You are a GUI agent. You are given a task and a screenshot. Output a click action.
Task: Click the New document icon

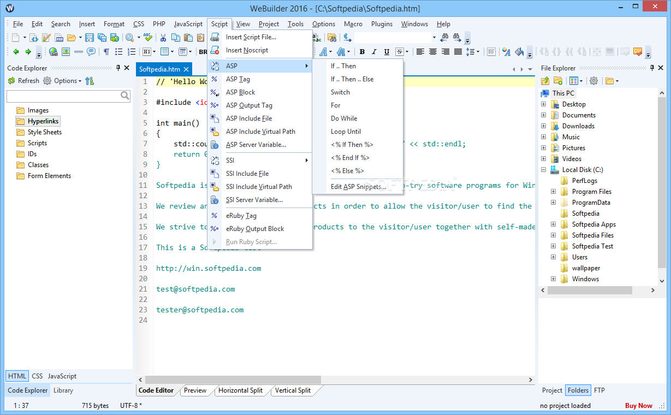point(16,38)
